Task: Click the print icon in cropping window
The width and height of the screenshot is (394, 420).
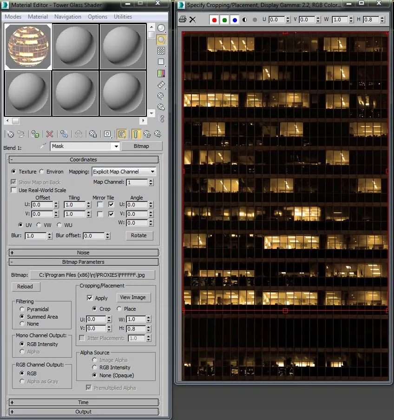Action: coord(183,20)
